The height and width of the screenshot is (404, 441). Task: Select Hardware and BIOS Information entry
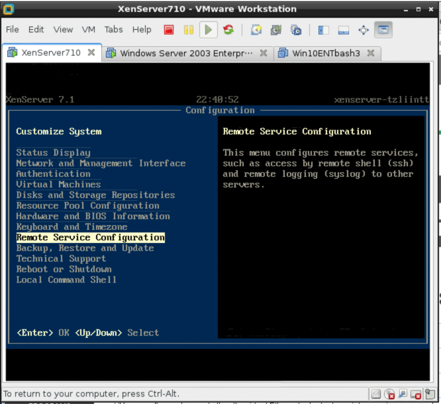click(93, 216)
